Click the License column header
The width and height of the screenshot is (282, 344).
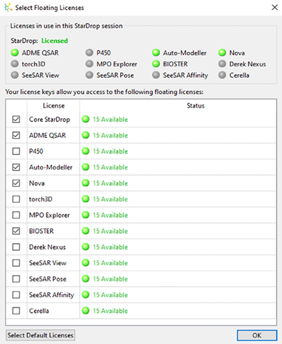pos(54,106)
